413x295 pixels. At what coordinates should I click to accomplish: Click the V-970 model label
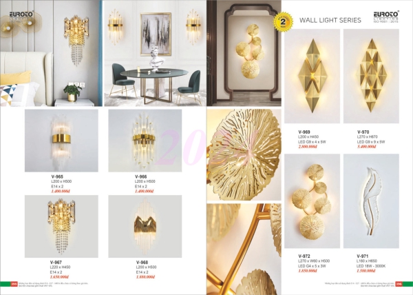[363, 132]
